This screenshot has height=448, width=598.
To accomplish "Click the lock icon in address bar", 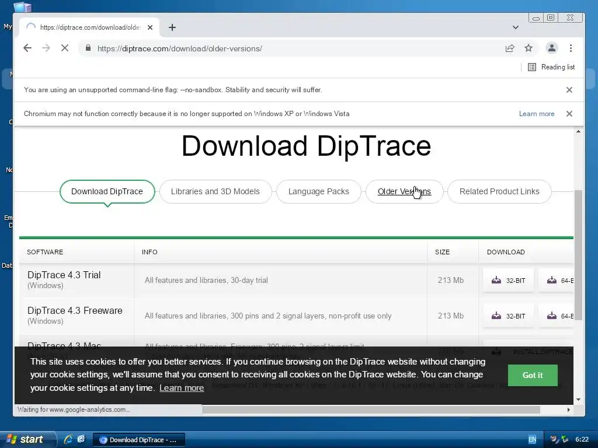I will (x=88, y=48).
